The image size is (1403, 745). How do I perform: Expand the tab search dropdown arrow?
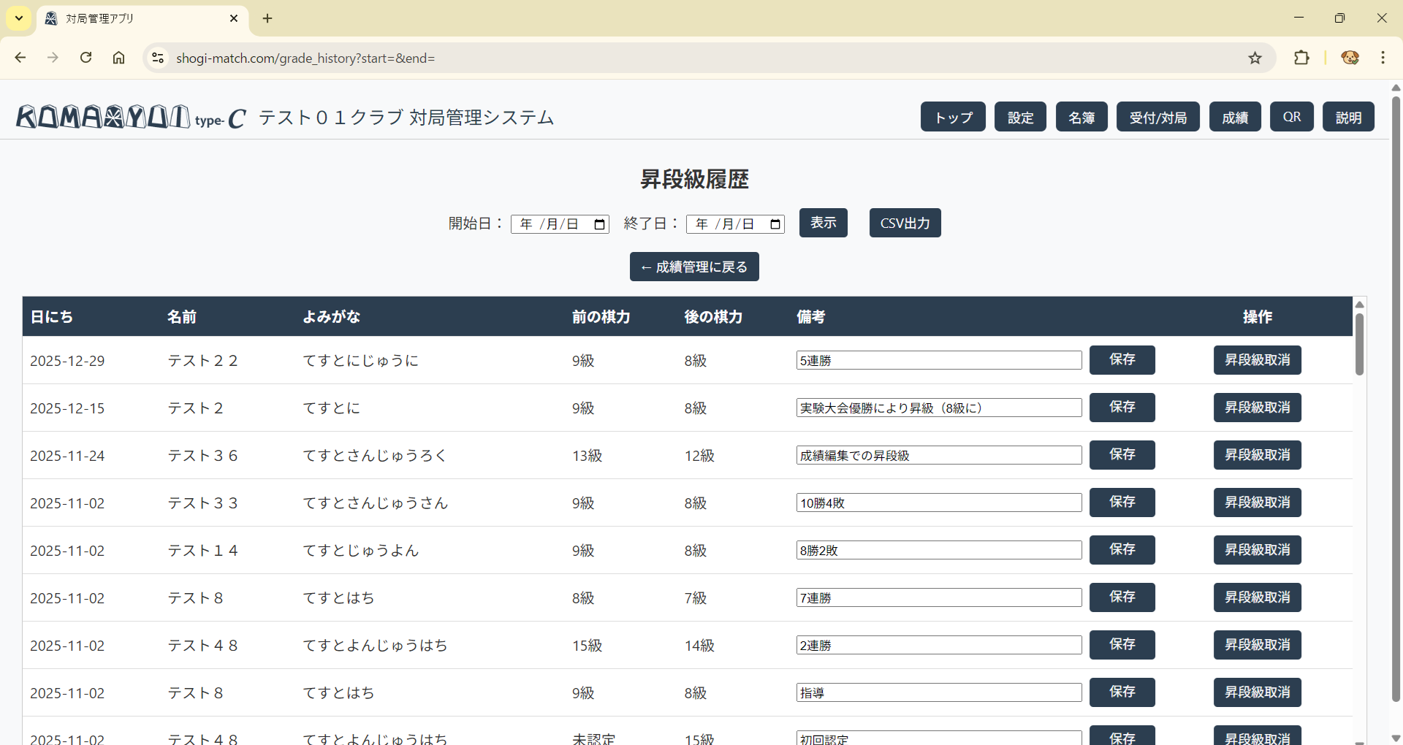click(19, 18)
